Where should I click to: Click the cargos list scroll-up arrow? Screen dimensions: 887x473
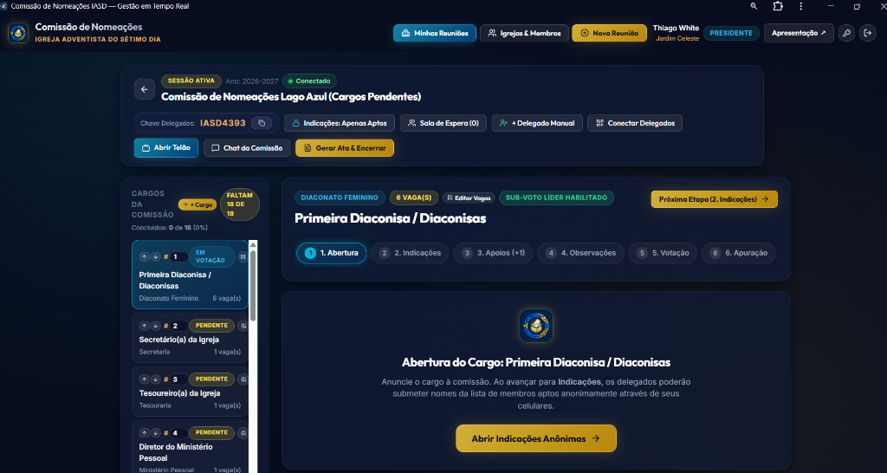[x=253, y=244]
